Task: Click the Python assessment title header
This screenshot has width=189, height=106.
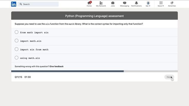Action: [x=94, y=16]
